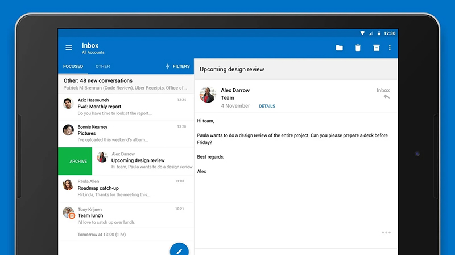Screen dimensions: 455x255
Task: Click the Inbox title with All Accounts
Action: pyautogui.click(x=93, y=48)
